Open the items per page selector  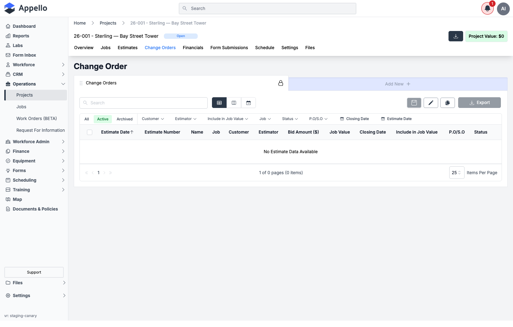(457, 173)
